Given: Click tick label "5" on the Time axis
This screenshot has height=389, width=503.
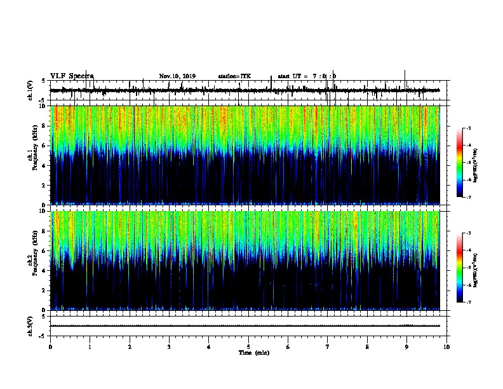Looking at the screenshot, I should (248, 347).
